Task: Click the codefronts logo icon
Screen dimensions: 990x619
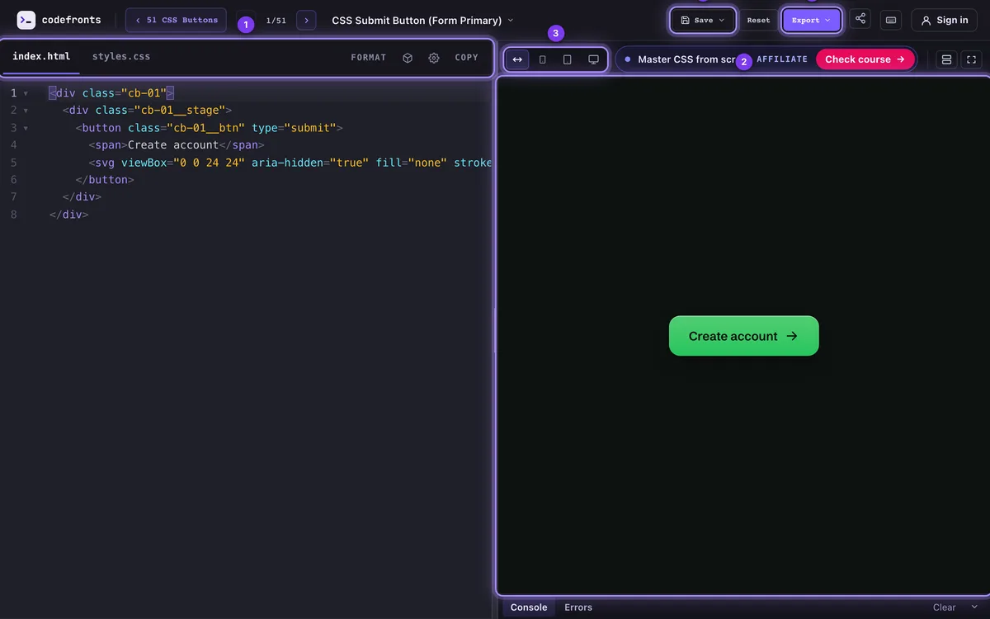Action: [26, 20]
